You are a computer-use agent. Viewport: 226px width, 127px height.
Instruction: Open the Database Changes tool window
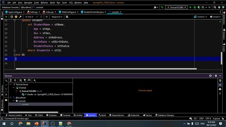click(x=165, y=115)
